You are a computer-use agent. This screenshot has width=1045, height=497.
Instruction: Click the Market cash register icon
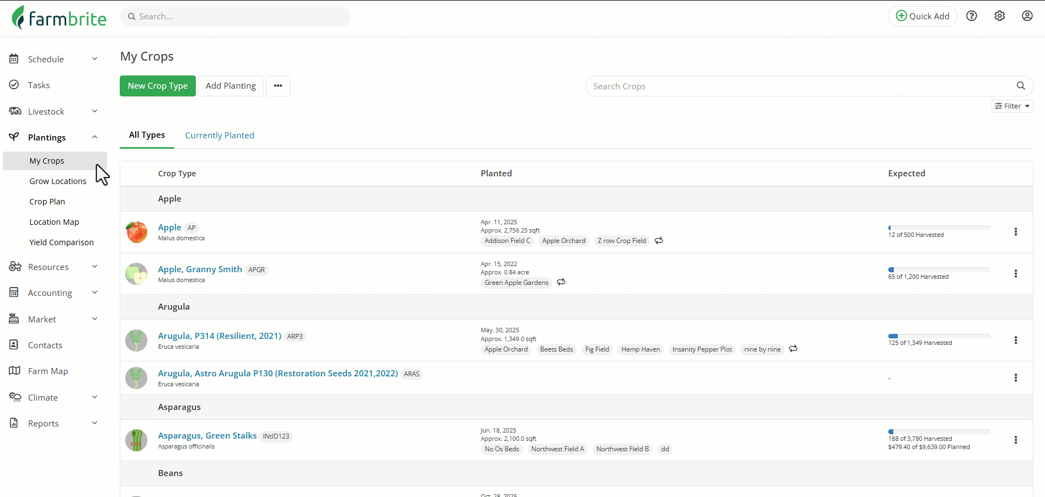point(14,319)
